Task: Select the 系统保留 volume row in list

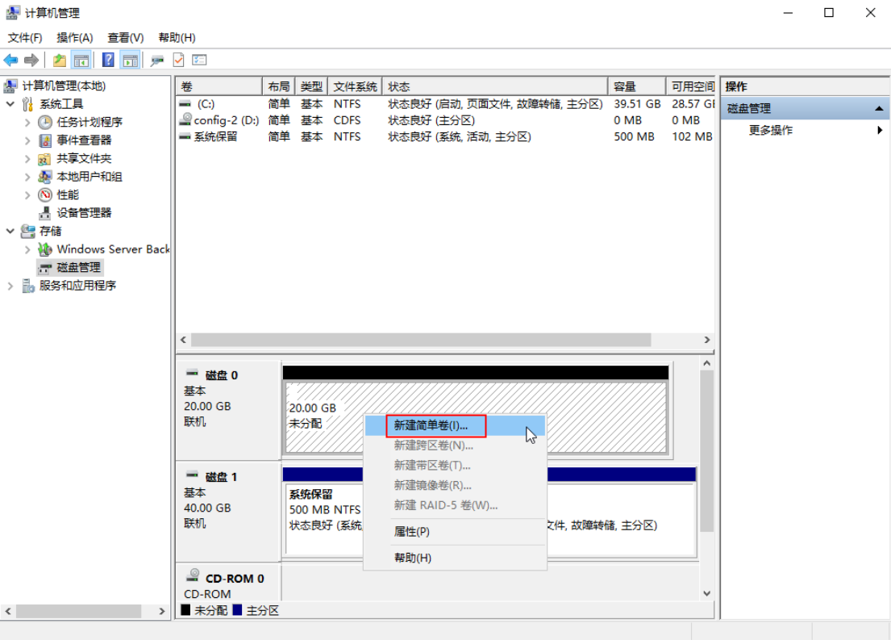Action: (x=445, y=137)
